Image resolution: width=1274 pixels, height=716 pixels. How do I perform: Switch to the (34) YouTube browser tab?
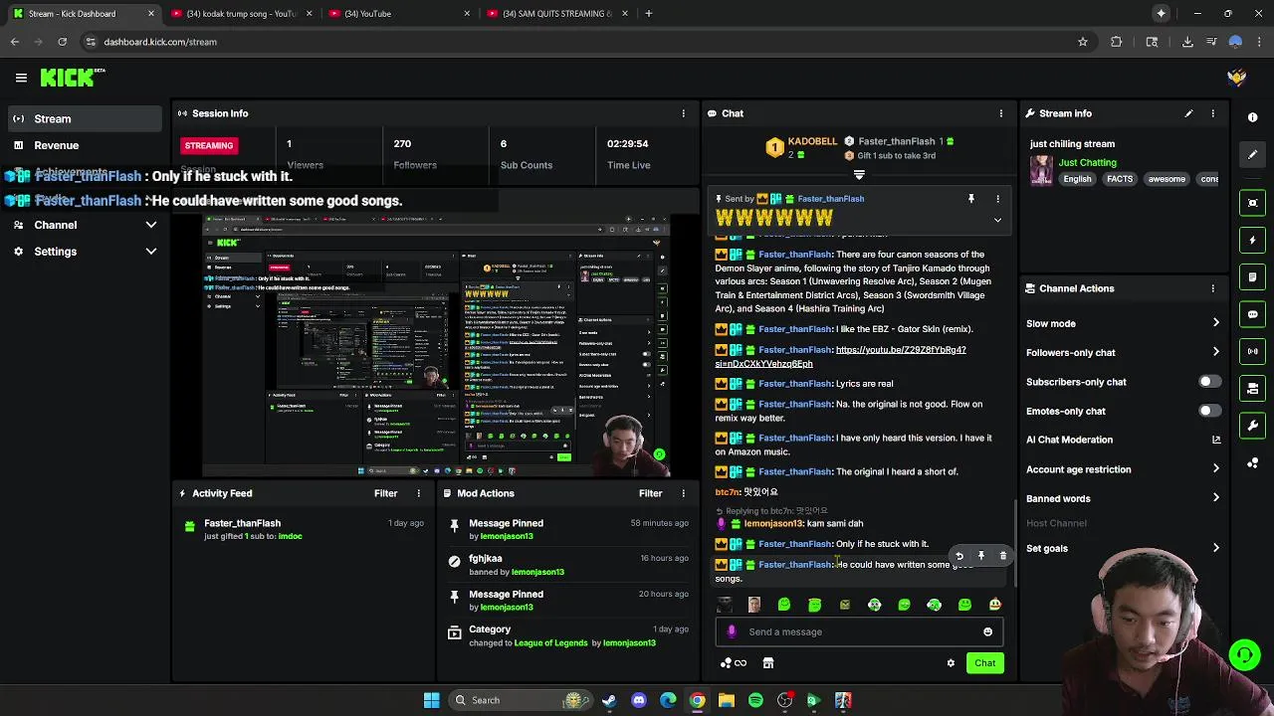click(398, 14)
